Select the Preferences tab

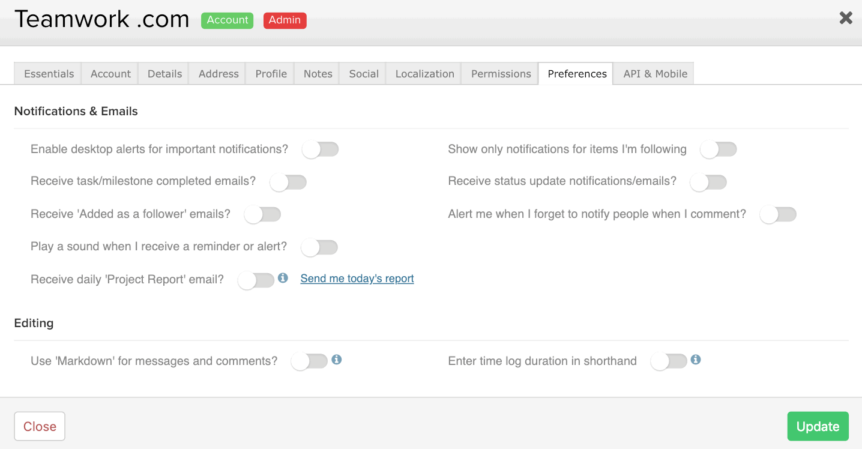577,74
